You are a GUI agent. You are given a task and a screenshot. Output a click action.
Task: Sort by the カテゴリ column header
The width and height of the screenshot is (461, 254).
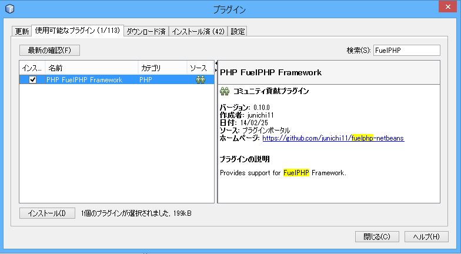click(x=162, y=68)
